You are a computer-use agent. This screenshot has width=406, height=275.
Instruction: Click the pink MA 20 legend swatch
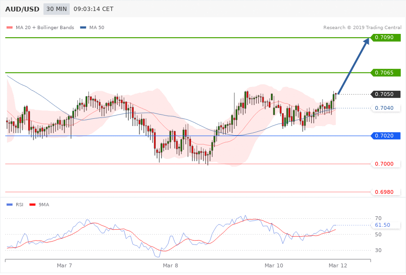coord(10,27)
